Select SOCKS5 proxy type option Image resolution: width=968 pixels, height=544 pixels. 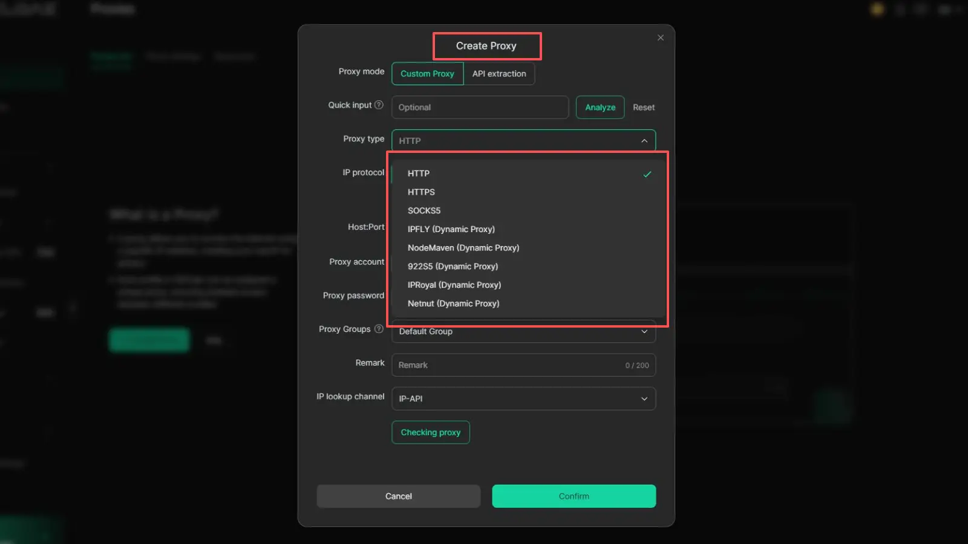click(424, 211)
